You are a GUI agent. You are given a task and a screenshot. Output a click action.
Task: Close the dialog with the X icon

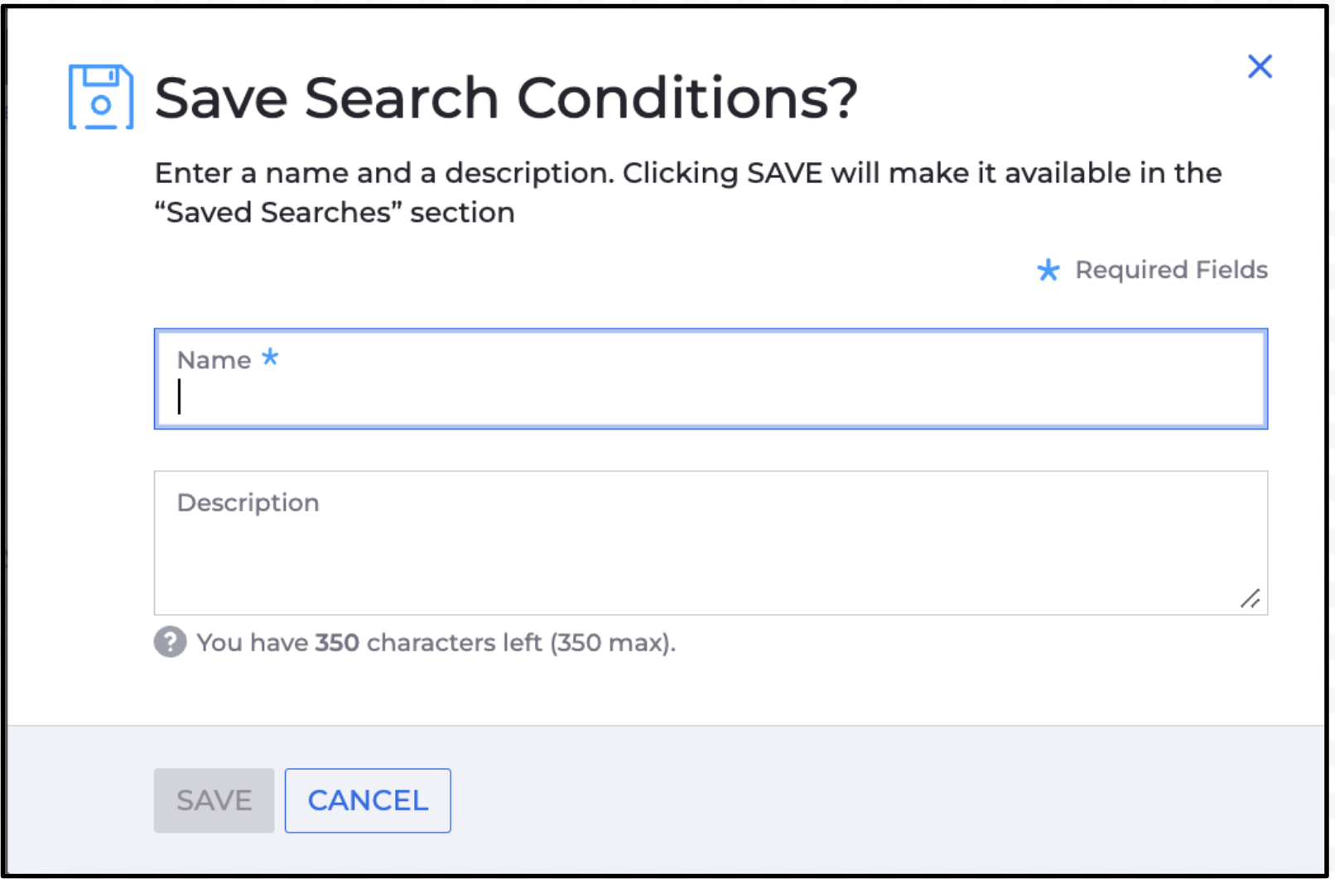1260,66
